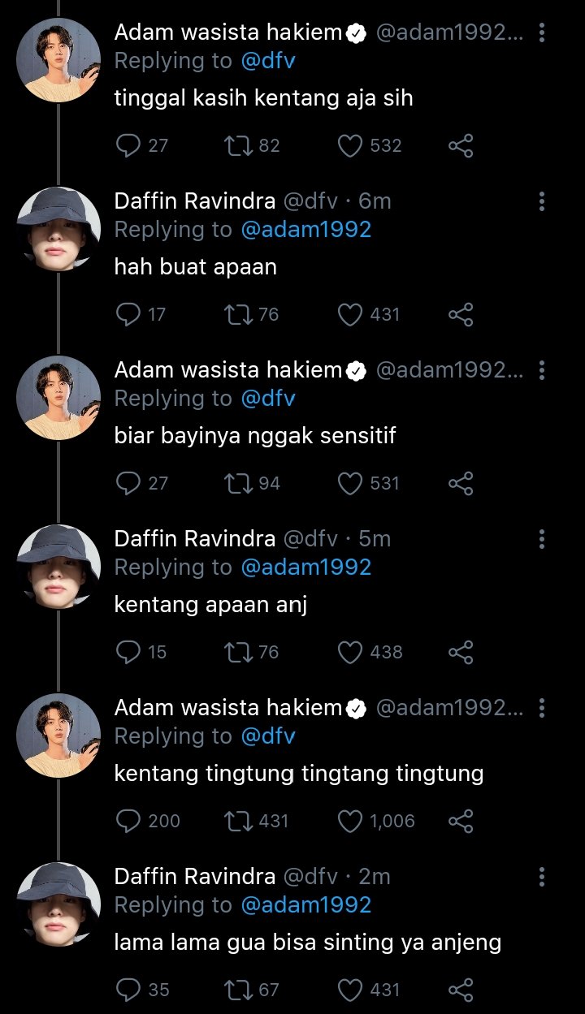585x1014 pixels.
Task: Like the tweet "tinggal kasih kentang aja sih"
Action: 349,145
